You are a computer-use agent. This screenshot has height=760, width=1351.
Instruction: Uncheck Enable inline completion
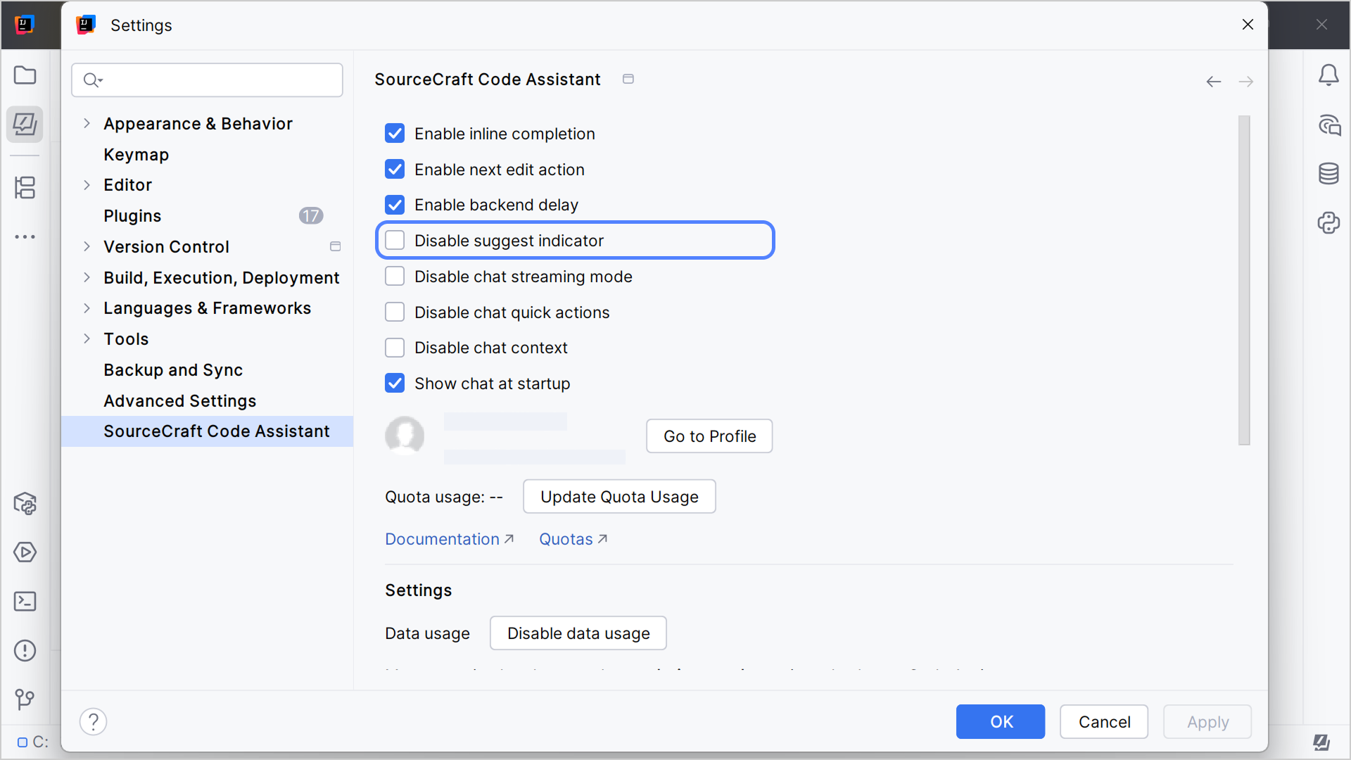pos(395,133)
